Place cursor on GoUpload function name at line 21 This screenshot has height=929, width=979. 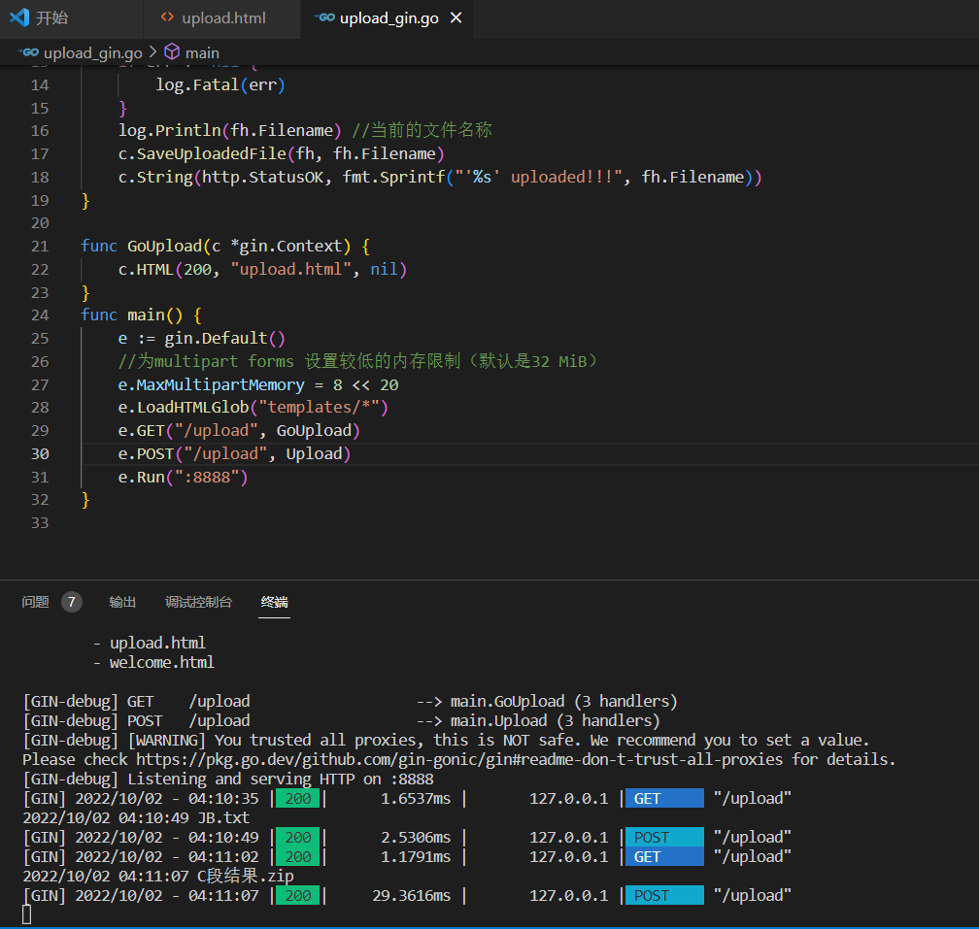point(163,246)
